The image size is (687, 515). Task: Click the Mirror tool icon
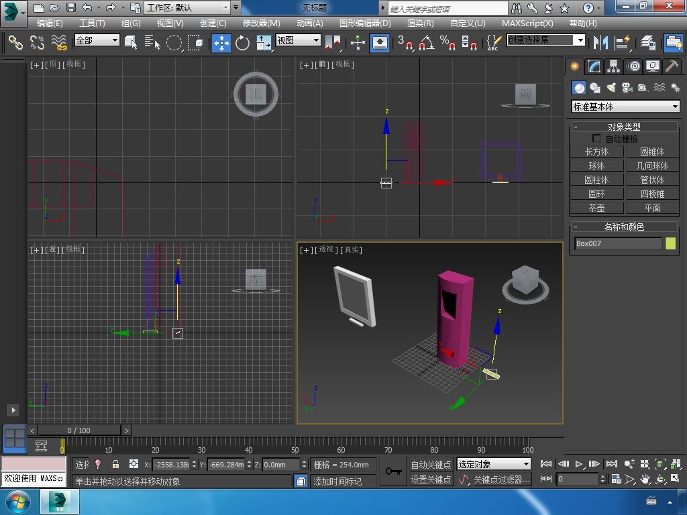click(600, 42)
